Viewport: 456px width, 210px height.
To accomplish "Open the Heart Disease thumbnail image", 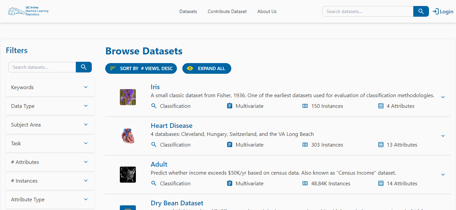I will [x=128, y=136].
